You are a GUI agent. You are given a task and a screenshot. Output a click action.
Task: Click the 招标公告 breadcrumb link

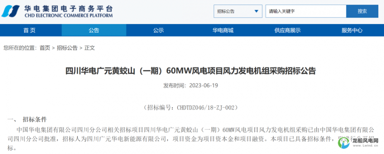[67, 48]
